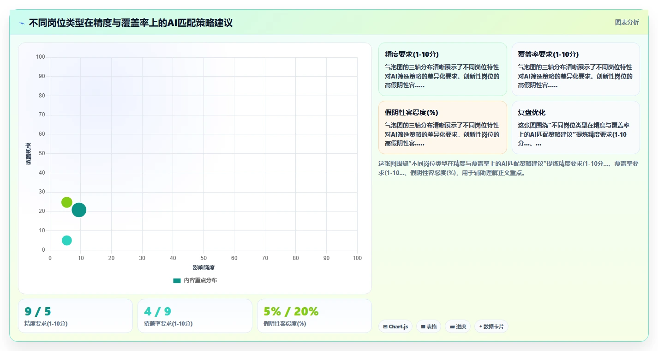Toggle the 内容重点分布 legend swatch

point(177,280)
